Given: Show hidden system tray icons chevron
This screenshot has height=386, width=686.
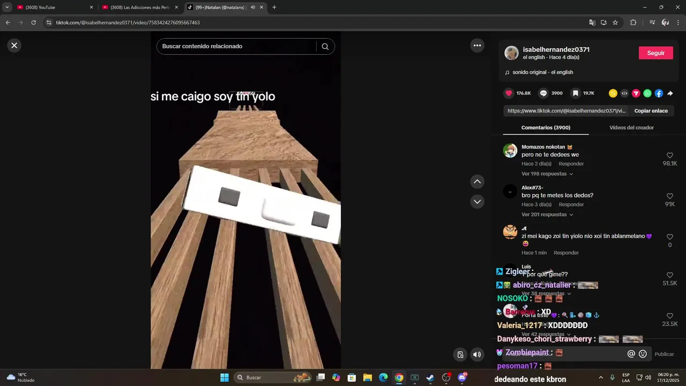Looking at the screenshot, I should click(x=600, y=377).
